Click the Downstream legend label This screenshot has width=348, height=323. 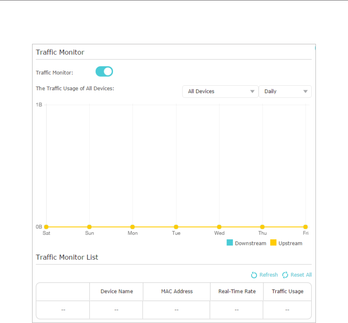[250, 243]
